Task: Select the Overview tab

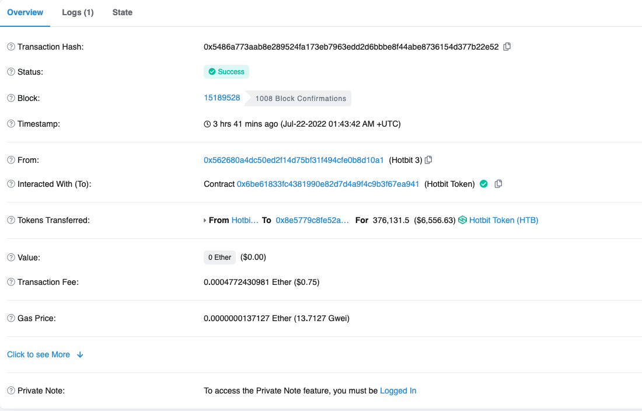Action: (25, 12)
